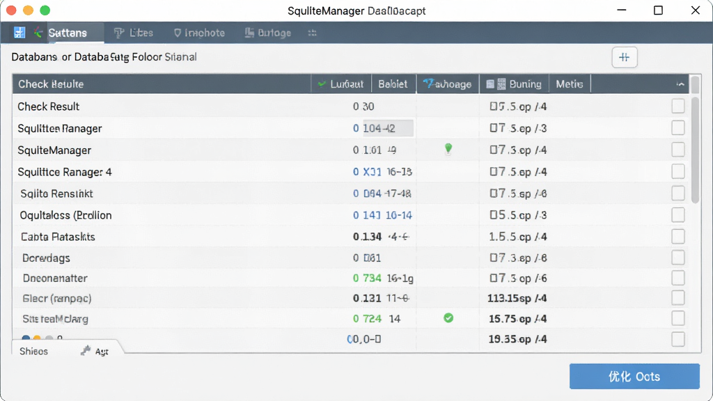
Task: Switch to the Burloge tab
Action: click(x=268, y=33)
